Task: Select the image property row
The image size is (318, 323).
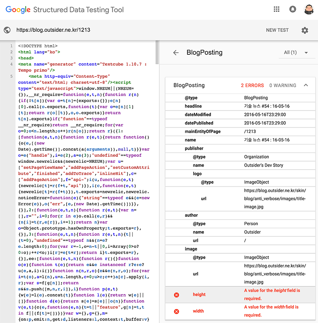Action: tap(240, 249)
